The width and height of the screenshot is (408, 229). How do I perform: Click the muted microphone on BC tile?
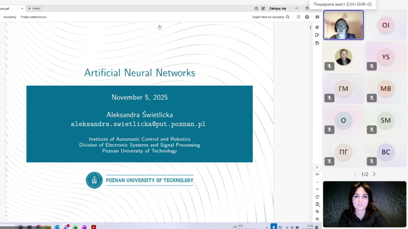click(372, 161)
